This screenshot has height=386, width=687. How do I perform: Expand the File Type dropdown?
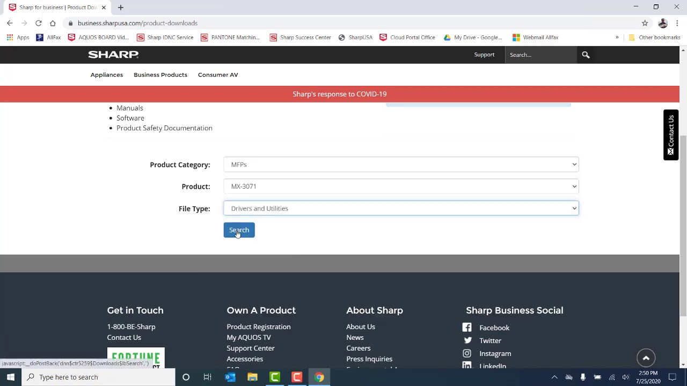pyautogui.click(x=401, y=209)
